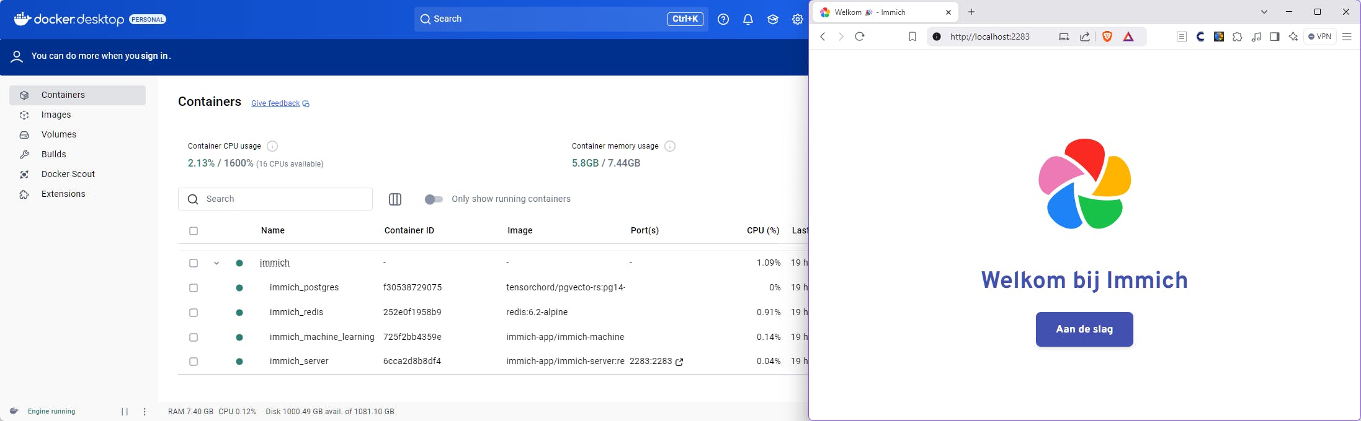
Task: Open the Containers section in sidebar
Action: 78,95
